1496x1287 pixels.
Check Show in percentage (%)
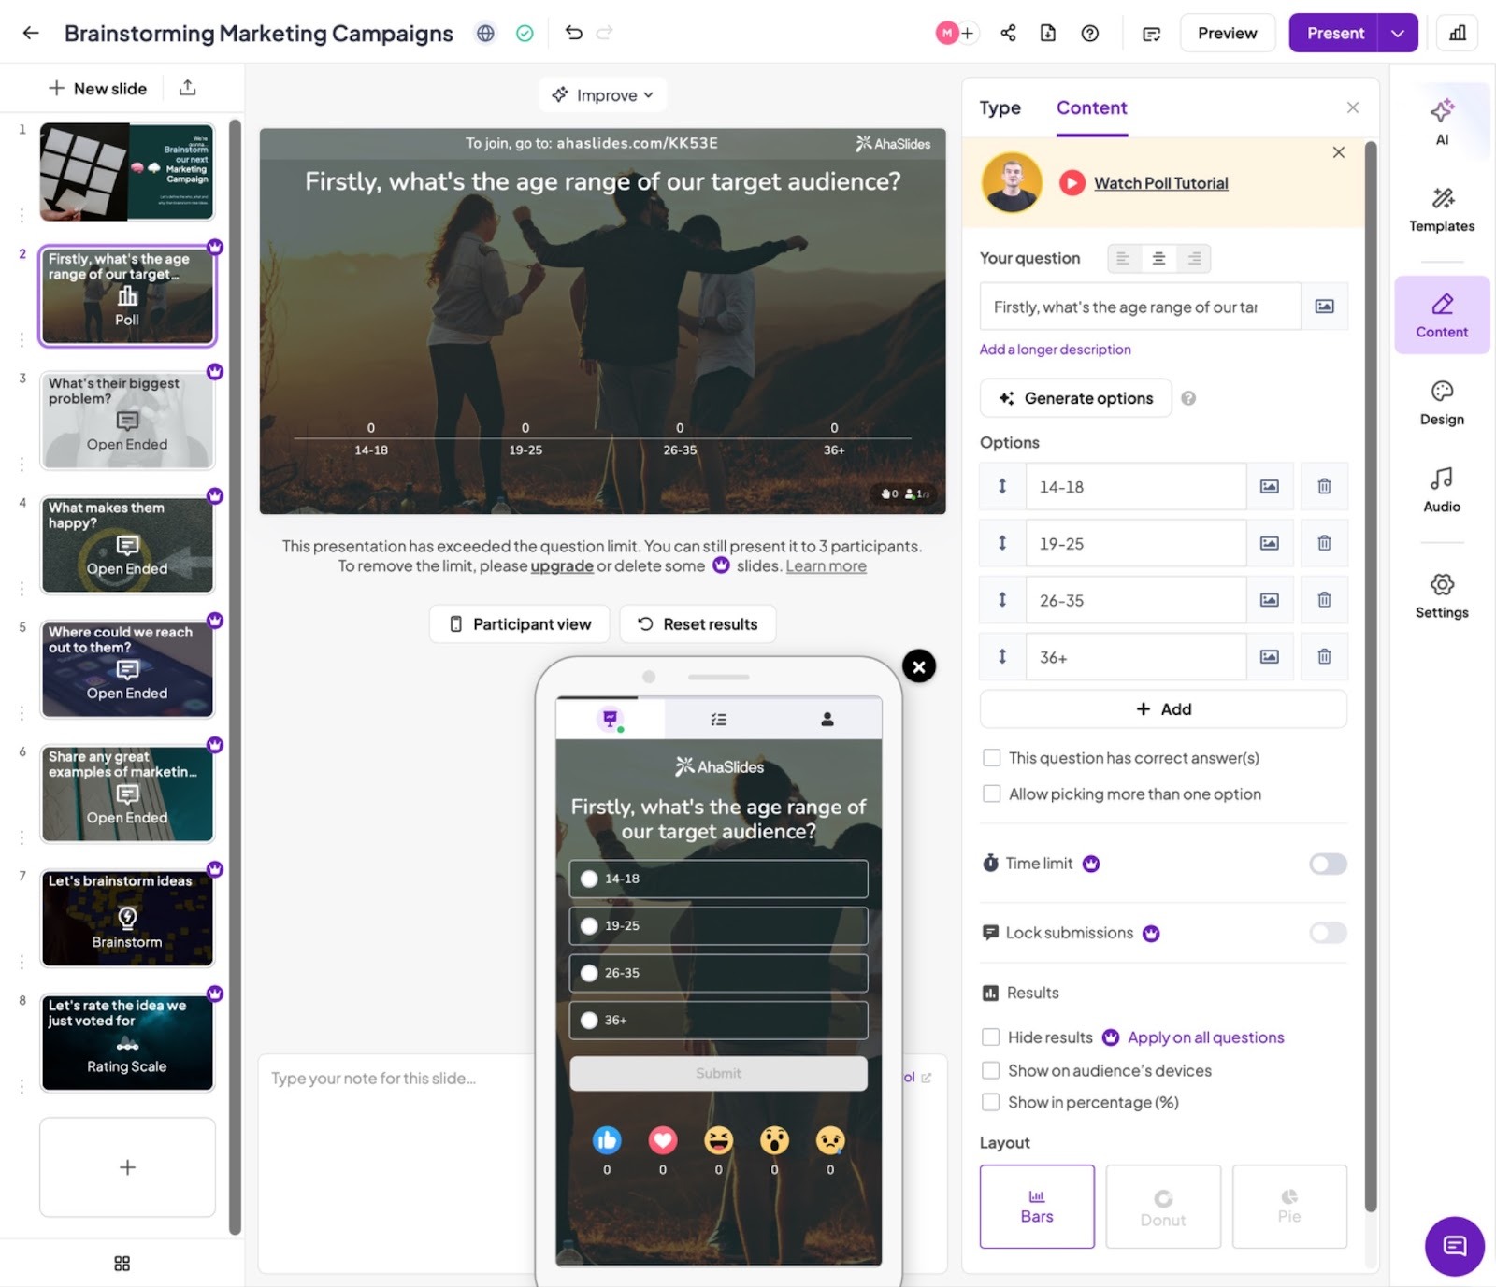[991, 1102]
